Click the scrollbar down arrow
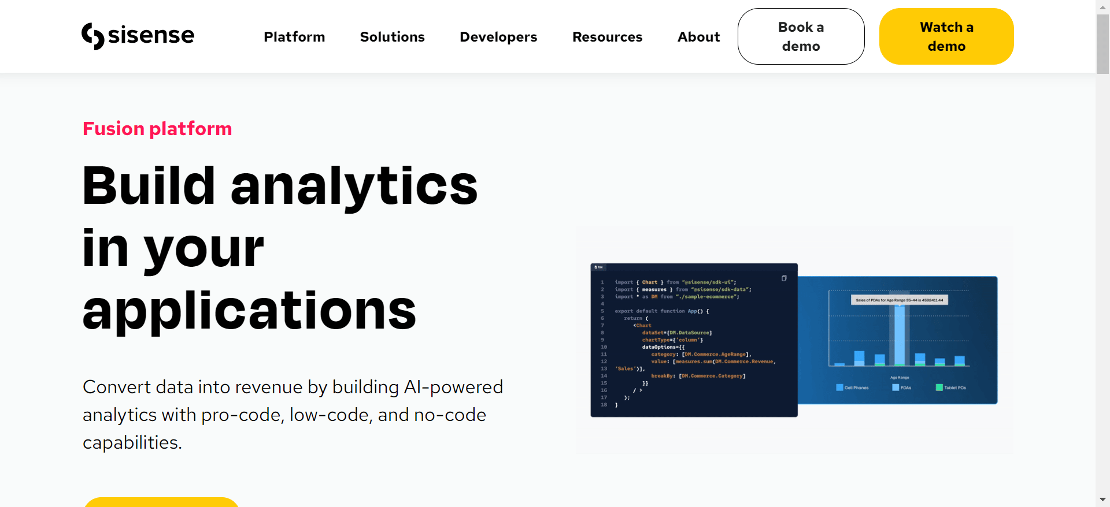 point(1103,499)
